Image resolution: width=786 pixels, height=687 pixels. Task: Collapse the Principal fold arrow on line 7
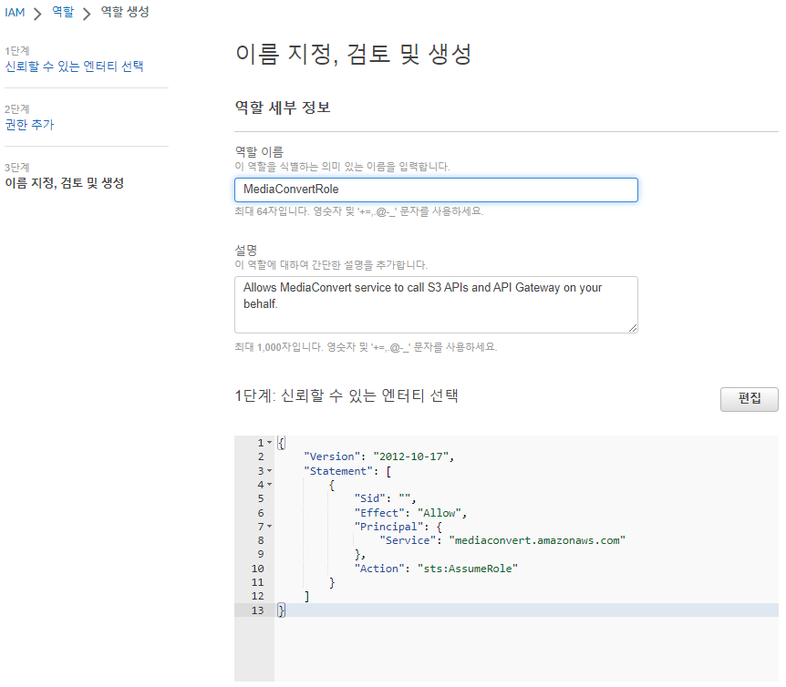(270, 527)
